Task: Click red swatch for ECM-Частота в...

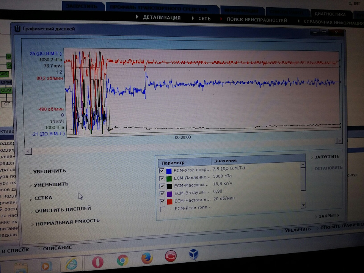Action: 170,201
